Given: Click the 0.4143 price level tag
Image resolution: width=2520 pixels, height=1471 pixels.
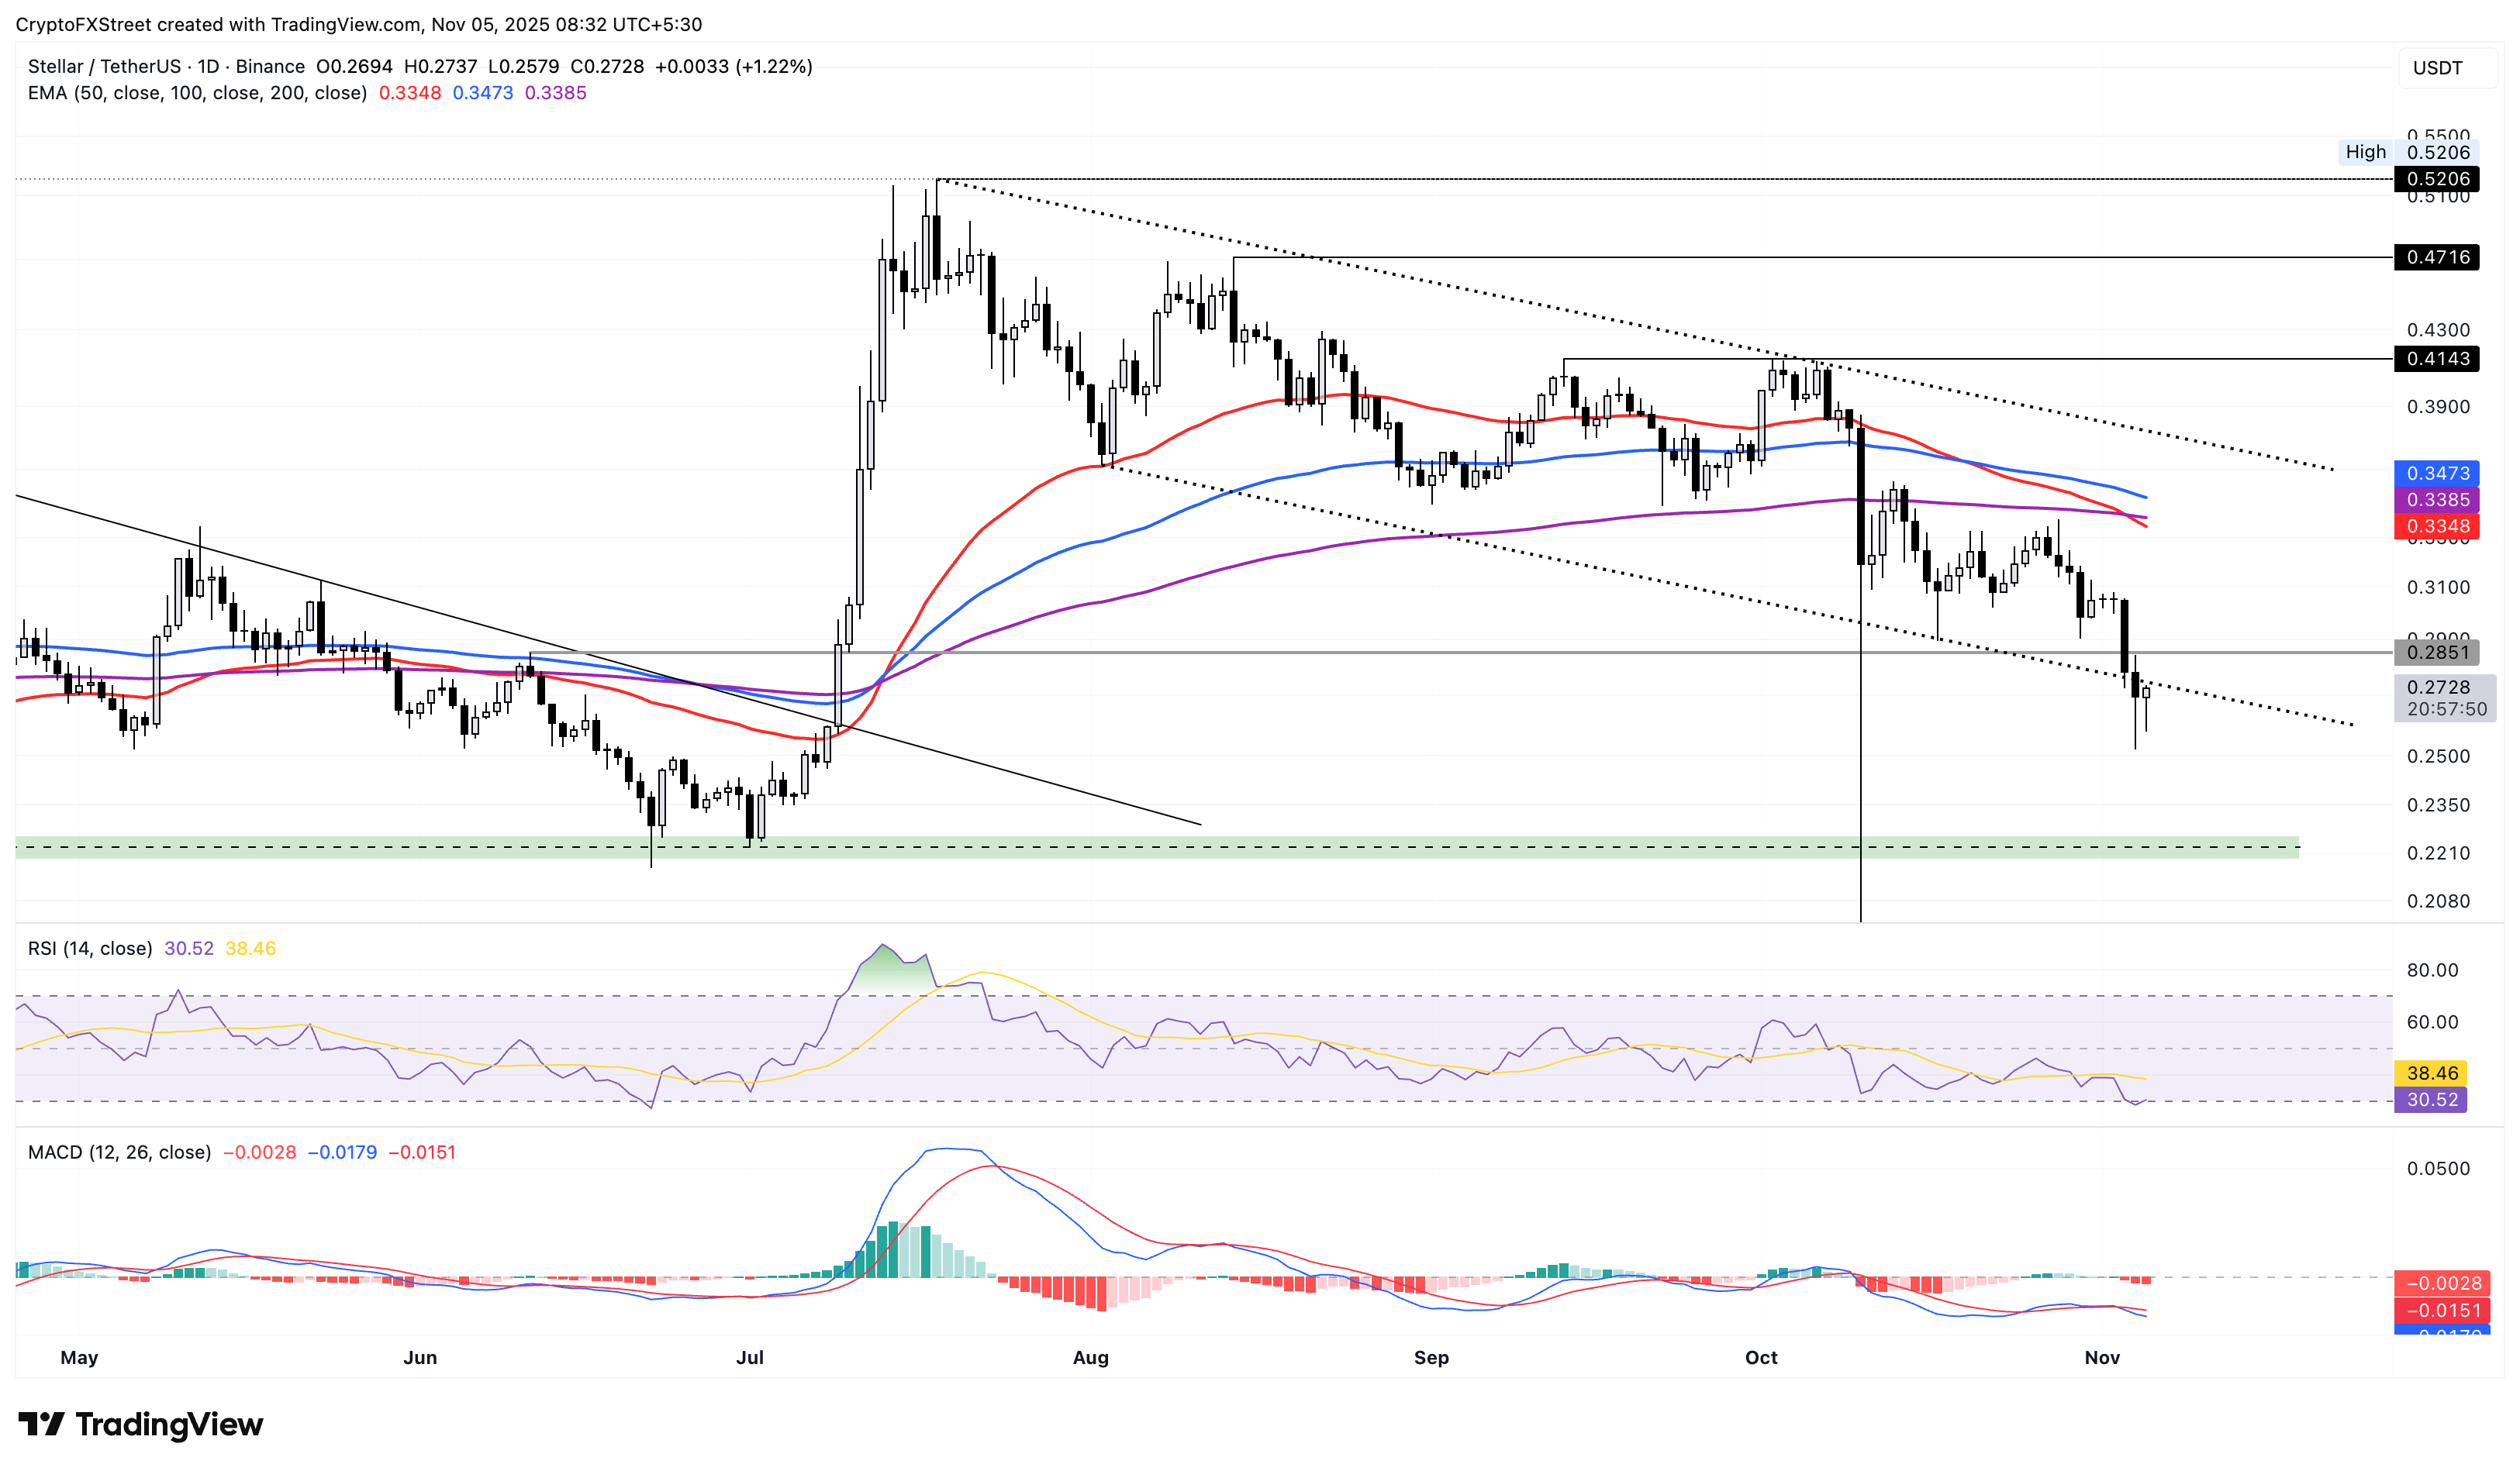Looking at the screenshot, I should tap(2436, 360).
